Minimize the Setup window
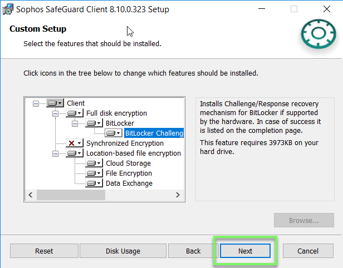 click(262, 9)
